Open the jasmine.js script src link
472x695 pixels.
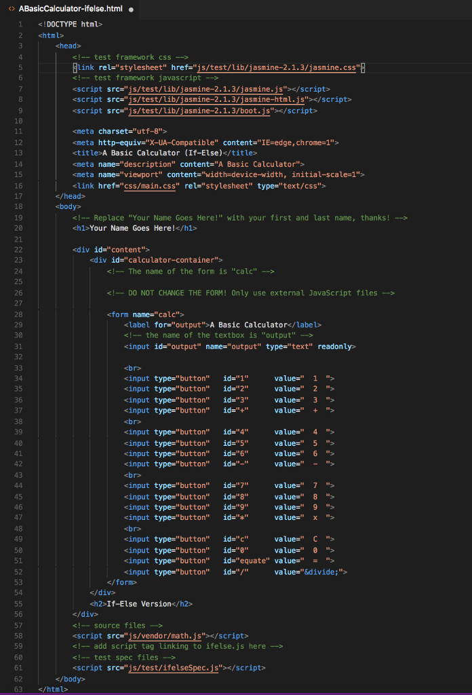coord(205,89)
